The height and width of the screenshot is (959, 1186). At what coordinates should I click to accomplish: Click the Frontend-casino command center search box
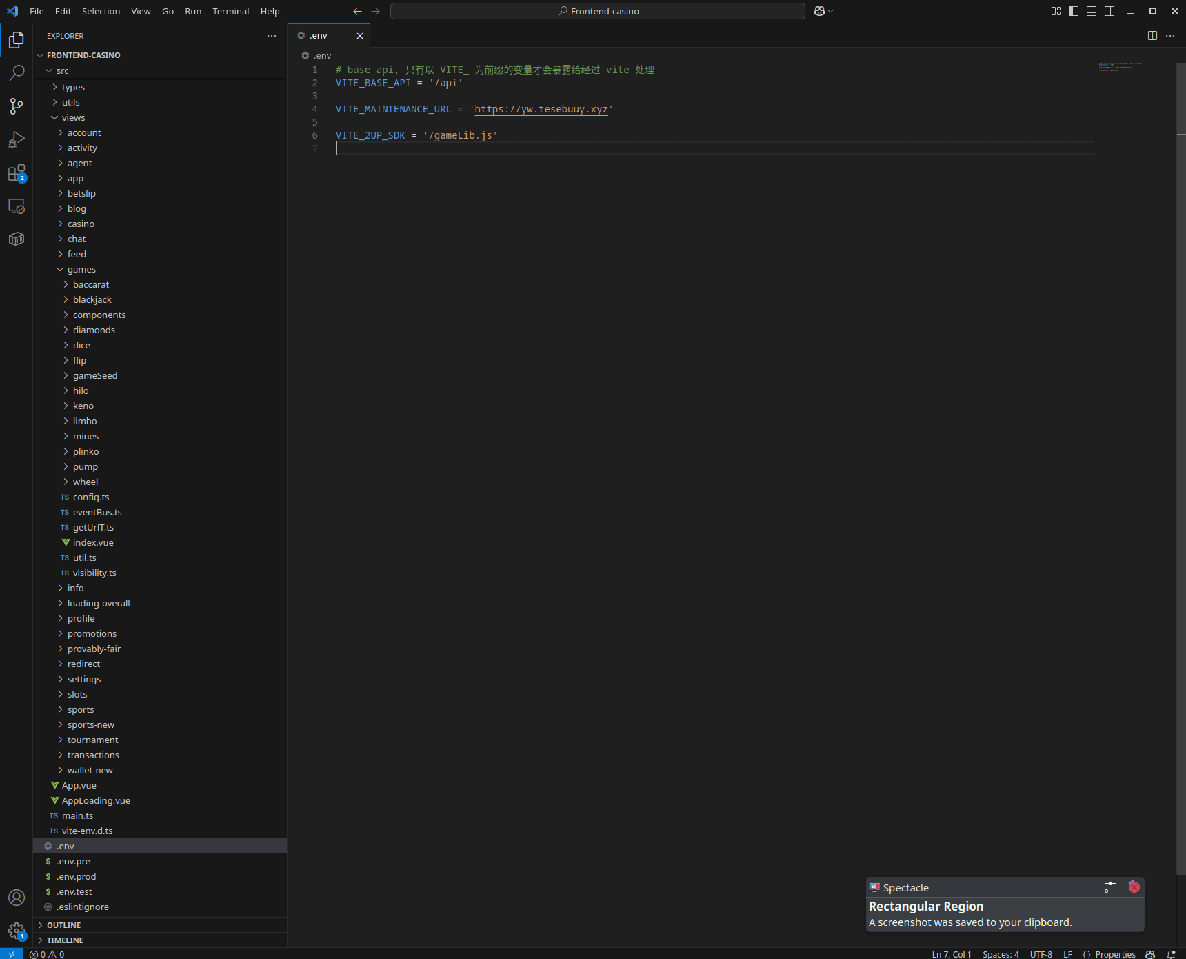(597, 11)
